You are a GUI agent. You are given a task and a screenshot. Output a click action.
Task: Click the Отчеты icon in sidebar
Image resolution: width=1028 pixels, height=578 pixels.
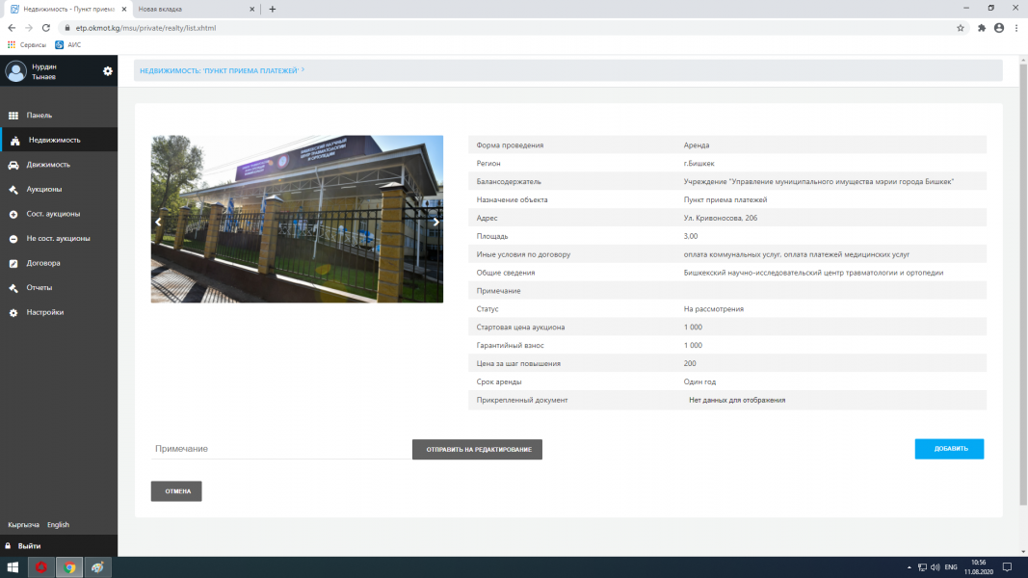pyautogui.click(x=13, y=288)
